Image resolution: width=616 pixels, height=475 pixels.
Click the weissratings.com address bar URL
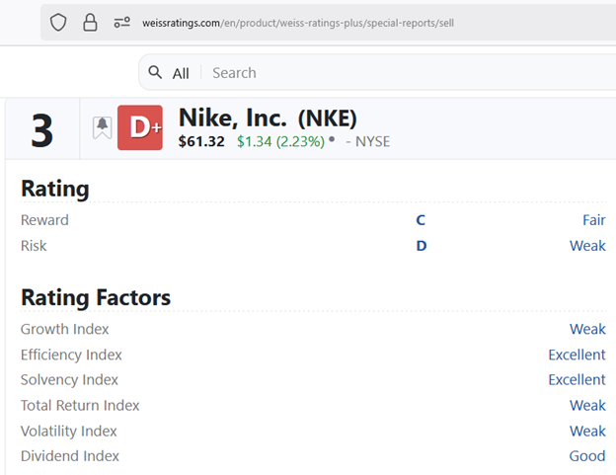298,23
